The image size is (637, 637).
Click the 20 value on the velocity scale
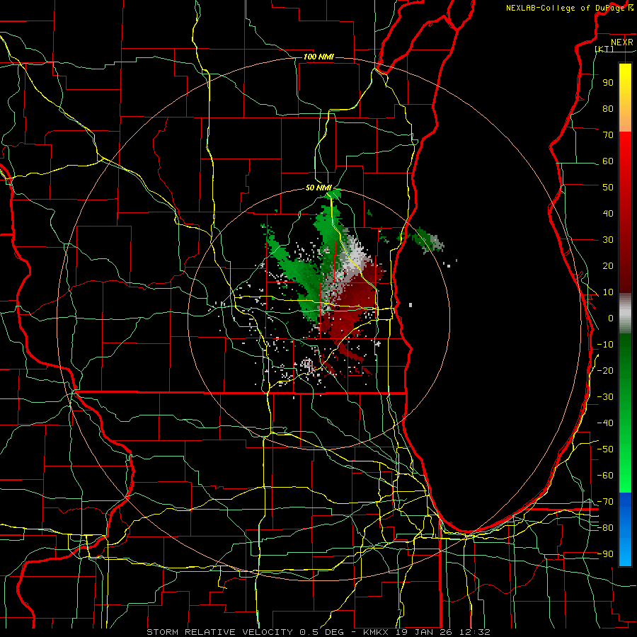[x=608, y=265]
